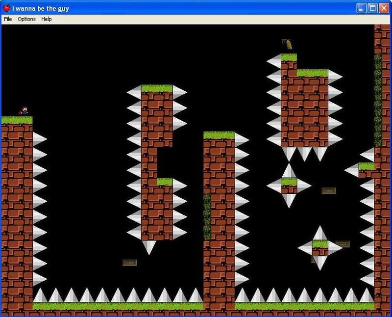Image resolution: width=392 pixels, height=317 pixels.
Task: Click the small wooden platform above the left spike pit
Action: 129,263
